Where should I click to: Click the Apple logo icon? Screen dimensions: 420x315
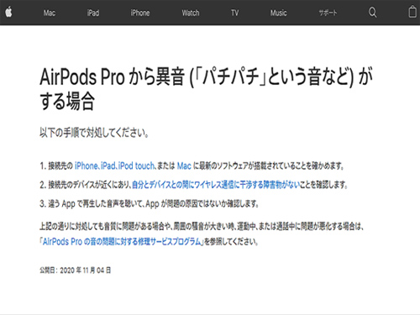(8, 13)
